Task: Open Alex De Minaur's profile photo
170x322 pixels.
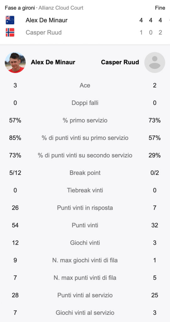Action: (x=15, y=63)
